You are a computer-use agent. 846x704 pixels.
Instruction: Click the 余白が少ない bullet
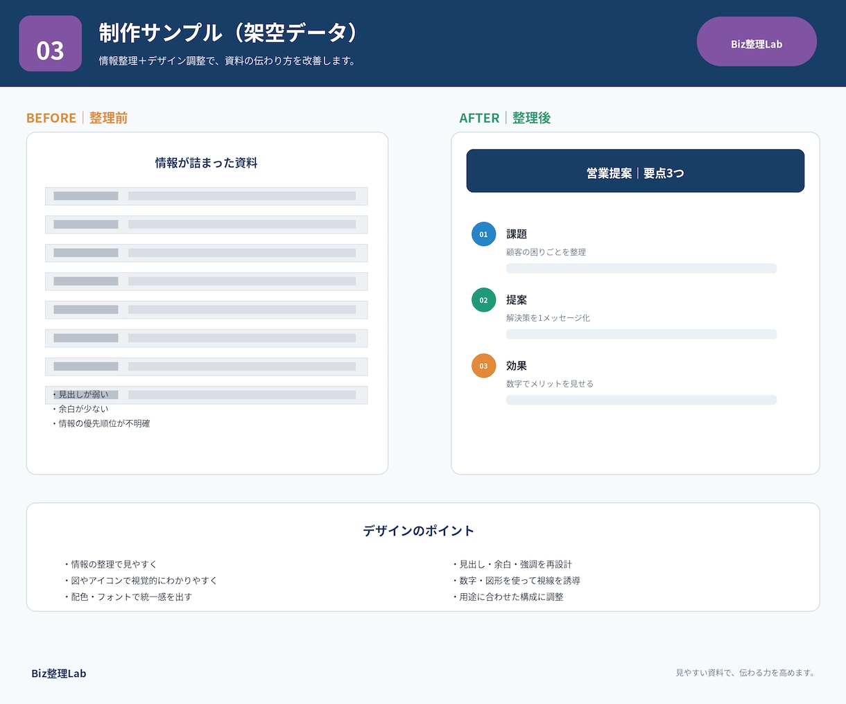pyautogui.click(x=80, y=409)
